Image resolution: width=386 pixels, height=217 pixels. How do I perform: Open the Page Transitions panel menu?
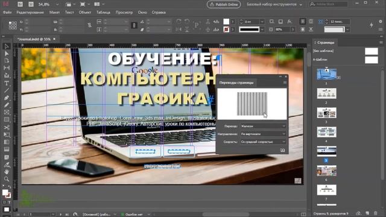[x=285, y=83]
